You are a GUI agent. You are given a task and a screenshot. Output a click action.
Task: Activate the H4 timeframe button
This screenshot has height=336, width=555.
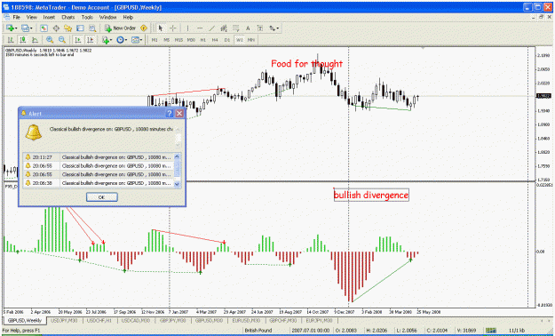click(x=215, y=40)
